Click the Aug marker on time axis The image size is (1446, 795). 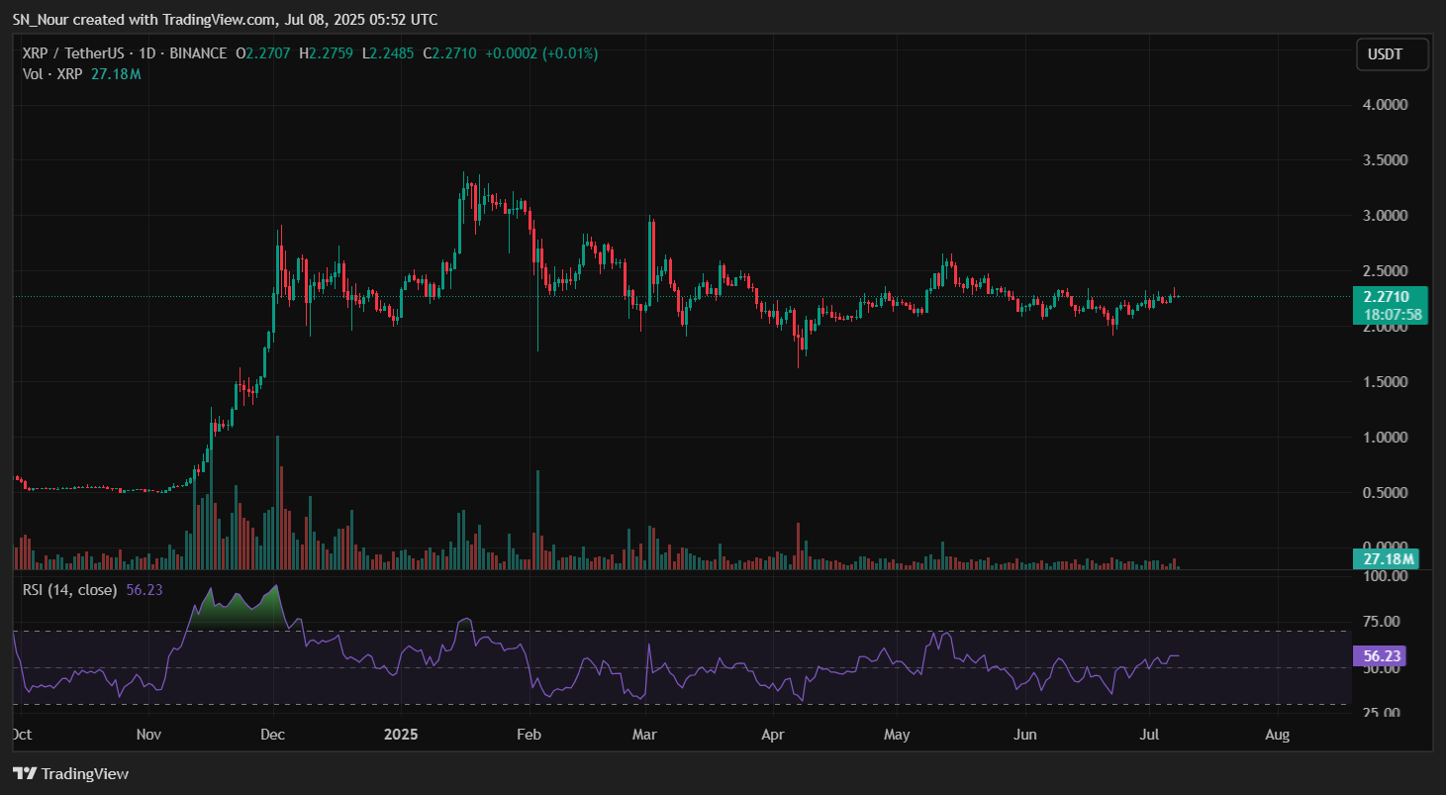pyautogui.click(x=1278, y=735)
